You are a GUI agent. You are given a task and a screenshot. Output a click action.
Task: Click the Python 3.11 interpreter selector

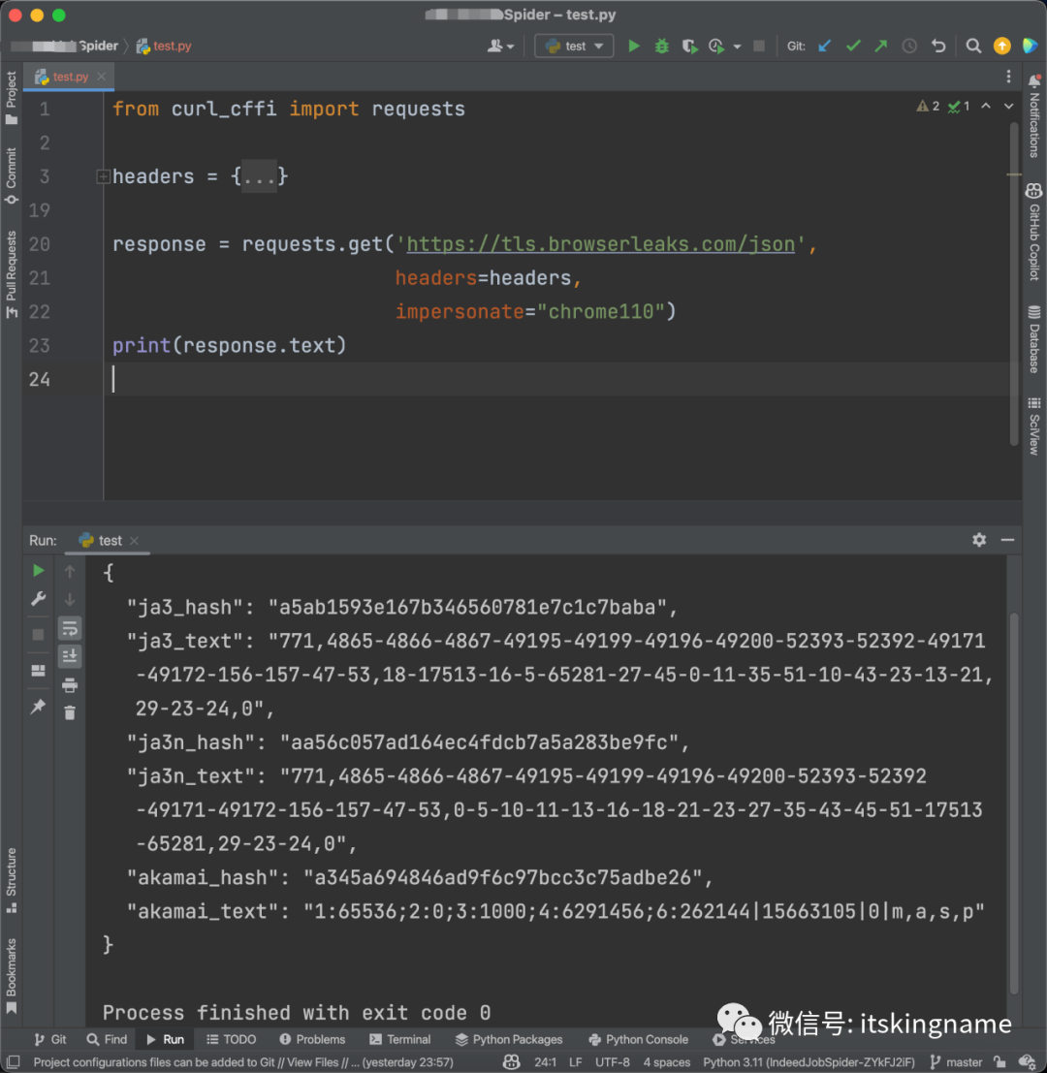click(809, 1062)
